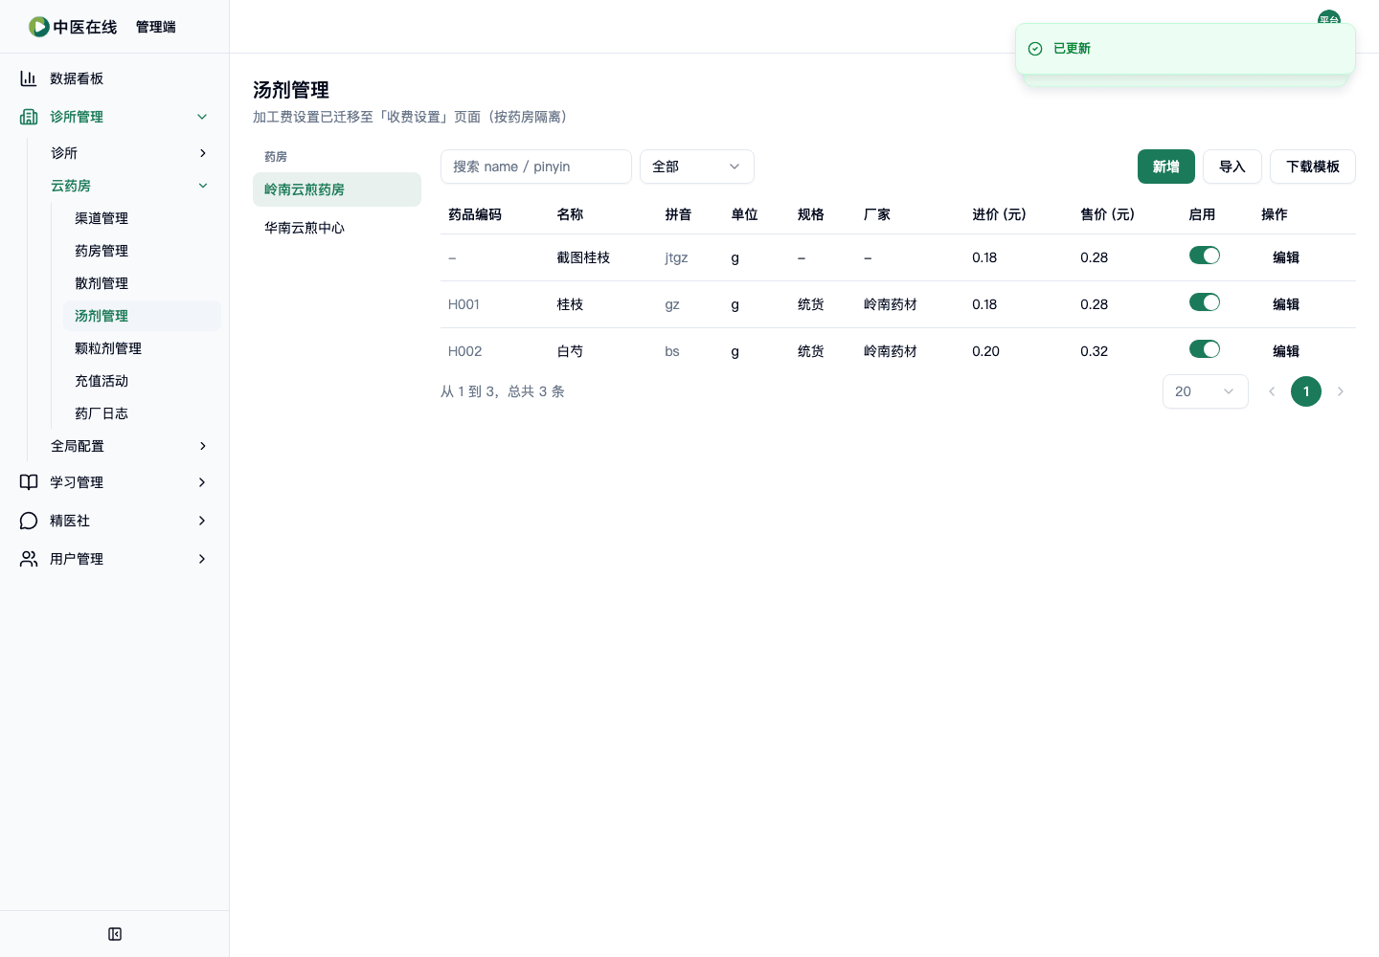Turn off the switch for H002 白芍
1379x957 pixels.
pyautogui.click(x=1205, y=349)
